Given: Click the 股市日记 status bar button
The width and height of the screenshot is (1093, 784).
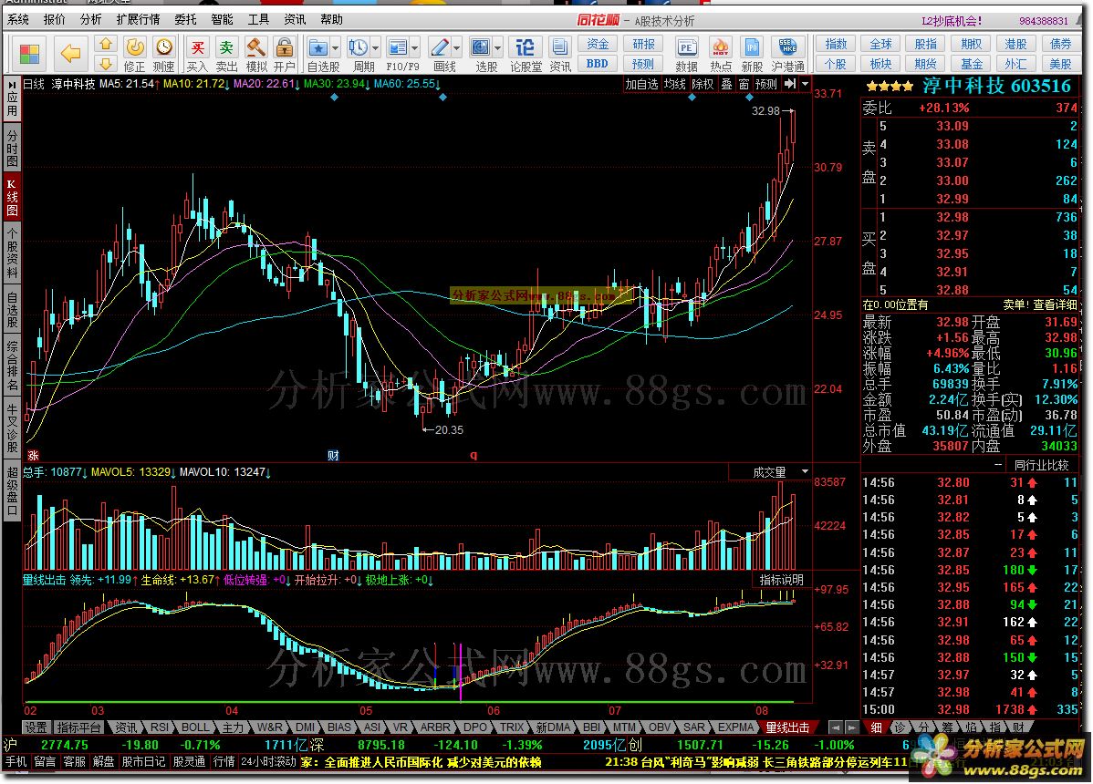Looking at the screenshot, I should pos(143,762).
